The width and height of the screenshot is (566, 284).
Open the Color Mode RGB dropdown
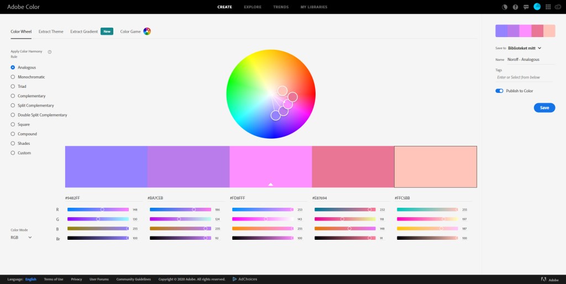22,237
